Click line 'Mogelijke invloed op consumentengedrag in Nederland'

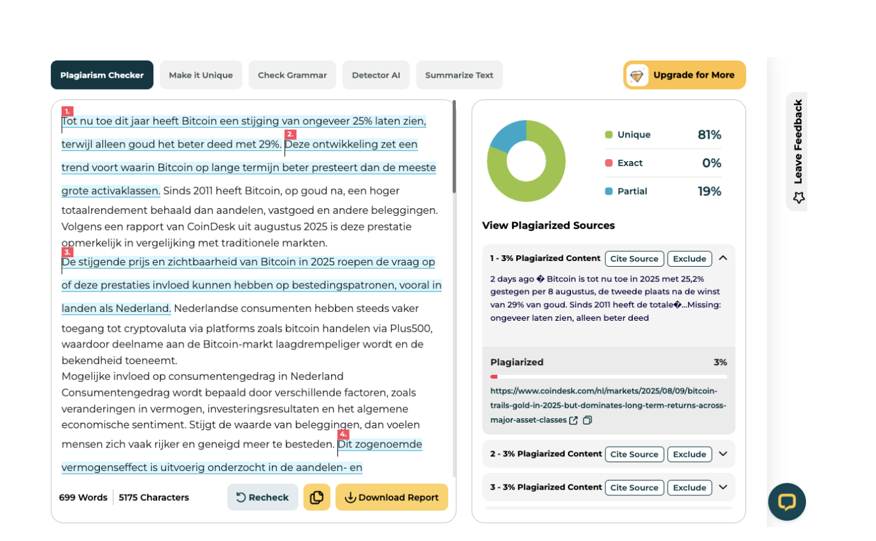(x=202, y=376)
